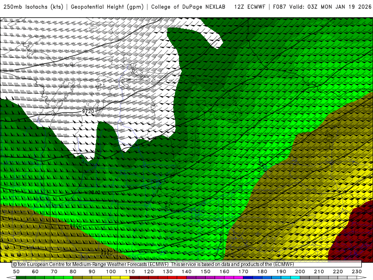Click the ECMWF copyright notice text
Viewport: 373px width, 280px height.
coord(153,264)
